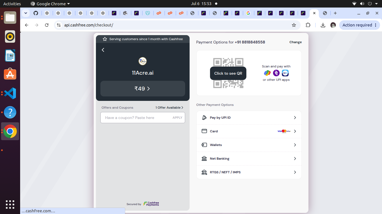Open a new browser tab

point(335,13)
